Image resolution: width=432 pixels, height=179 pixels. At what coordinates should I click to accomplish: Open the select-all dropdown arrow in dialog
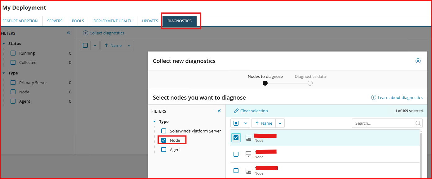tap(245, 123)
